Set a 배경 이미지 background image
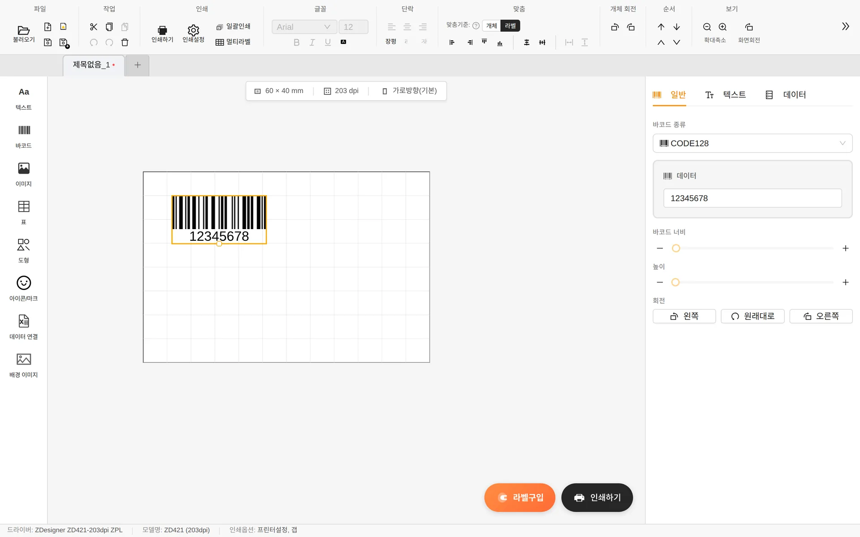Image resolution: width=860 pixels, height=537 pixels. click(24, 366)
